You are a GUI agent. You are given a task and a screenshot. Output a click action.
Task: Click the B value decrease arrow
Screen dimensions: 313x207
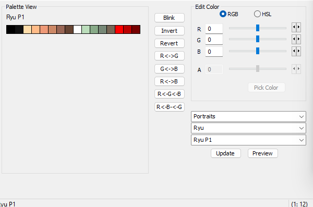coord(294,51)
